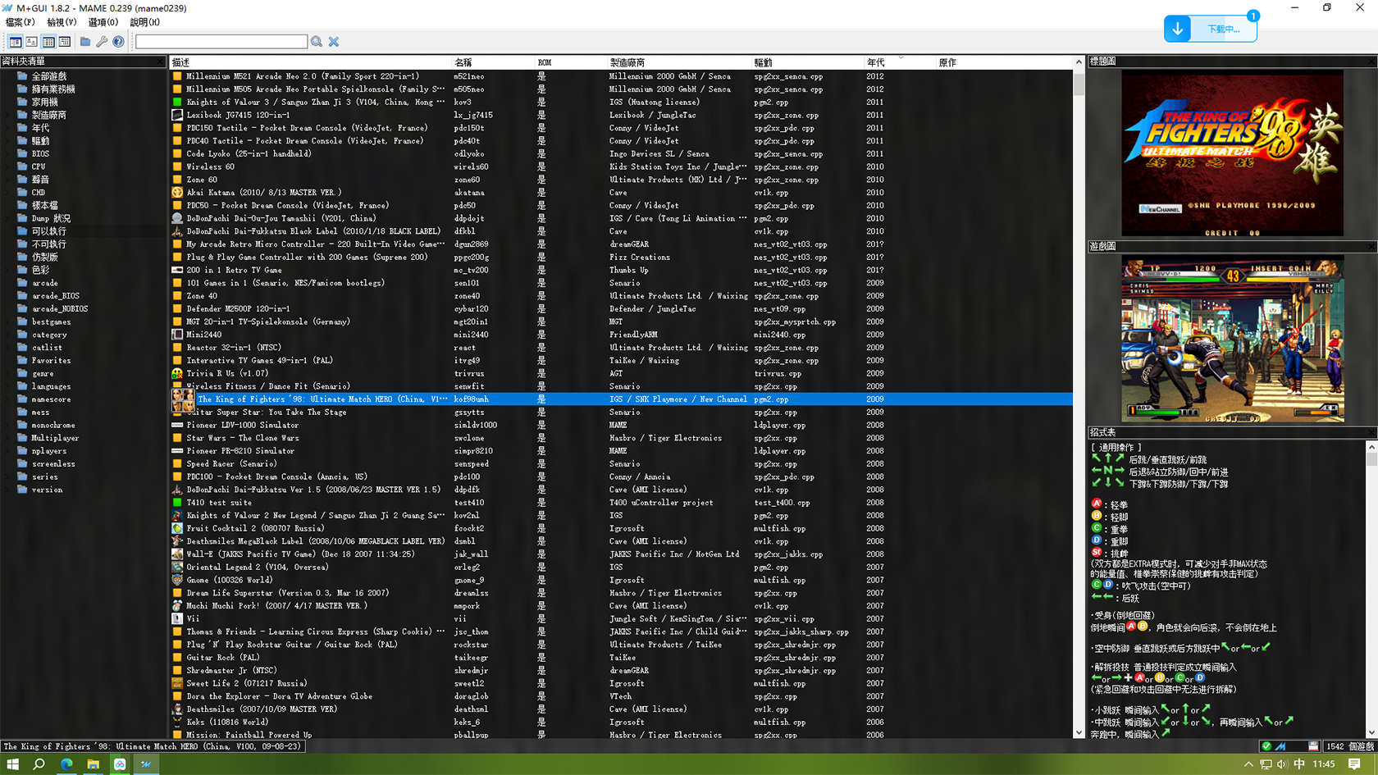Click the magnifier search icon beside search box
Screen dimensions: 1378x775
(317, 42)
